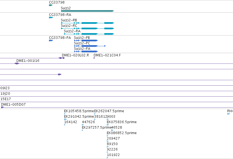Image resolution: width=233 pixels, height=159 pixels.
Task: Select the Su(z)2 gene label
Action: pos(66,8)
